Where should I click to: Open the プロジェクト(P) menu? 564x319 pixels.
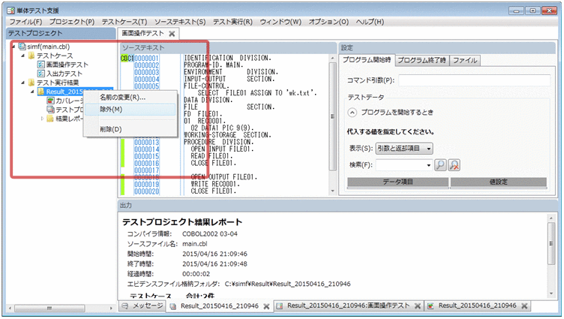click(x=71, y=22)
